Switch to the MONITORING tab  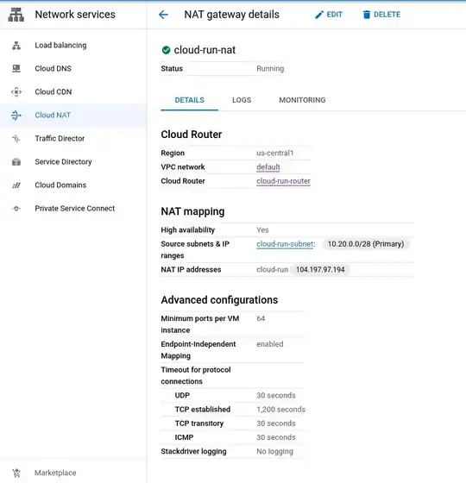click(x=302, y=100)
